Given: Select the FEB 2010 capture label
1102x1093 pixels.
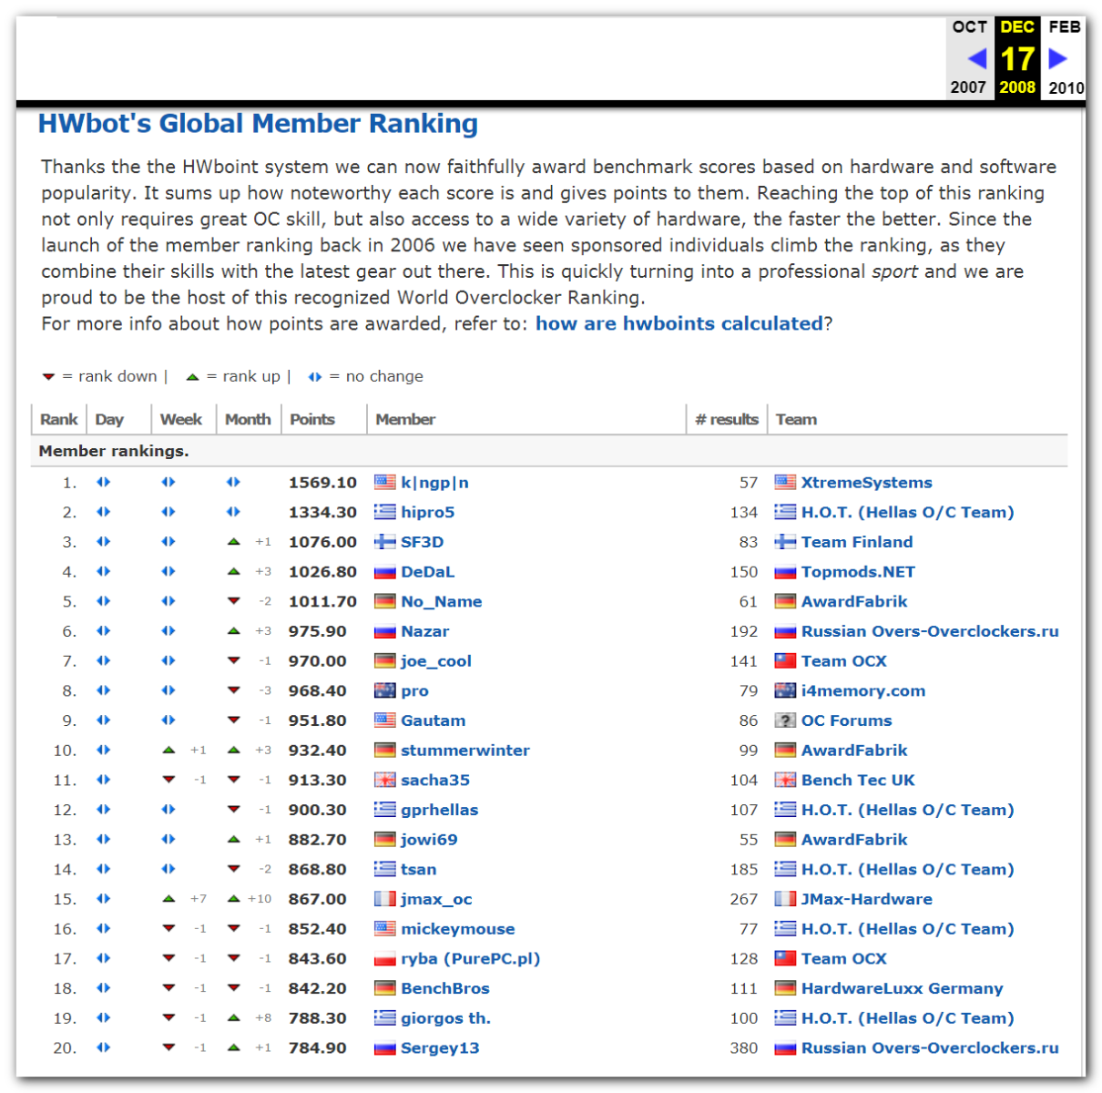Looking at the screenshot, I should point(1065,56).
